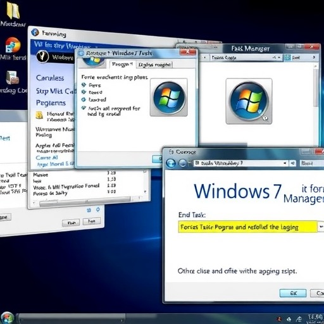Click the round title icon of the Windas 7 dialog

[x=81, y=53]
